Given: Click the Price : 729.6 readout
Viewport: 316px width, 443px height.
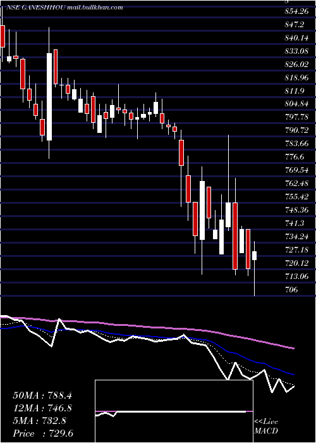Looking at the screenshot, I should tap(43, 434).
